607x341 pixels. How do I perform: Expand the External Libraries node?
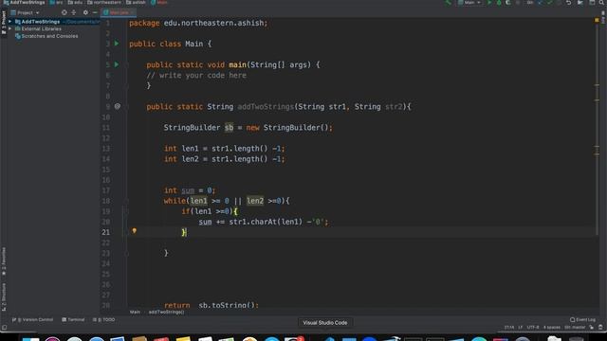10,29
